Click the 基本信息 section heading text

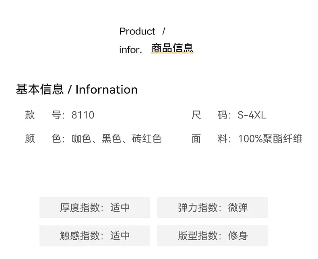39,89
